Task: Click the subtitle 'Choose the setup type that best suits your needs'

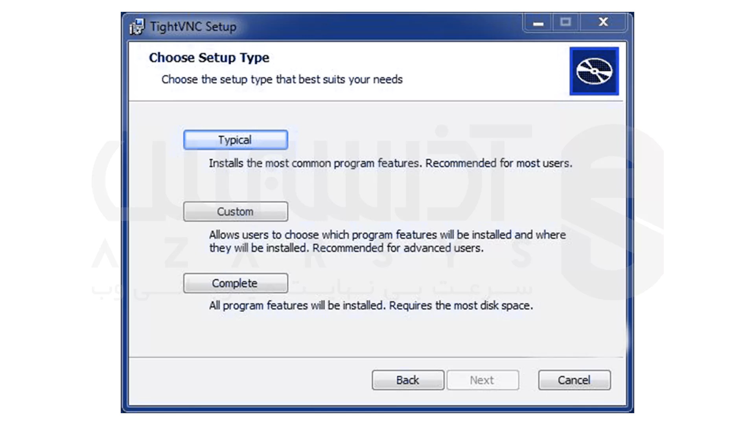Action: coord(282,79)
